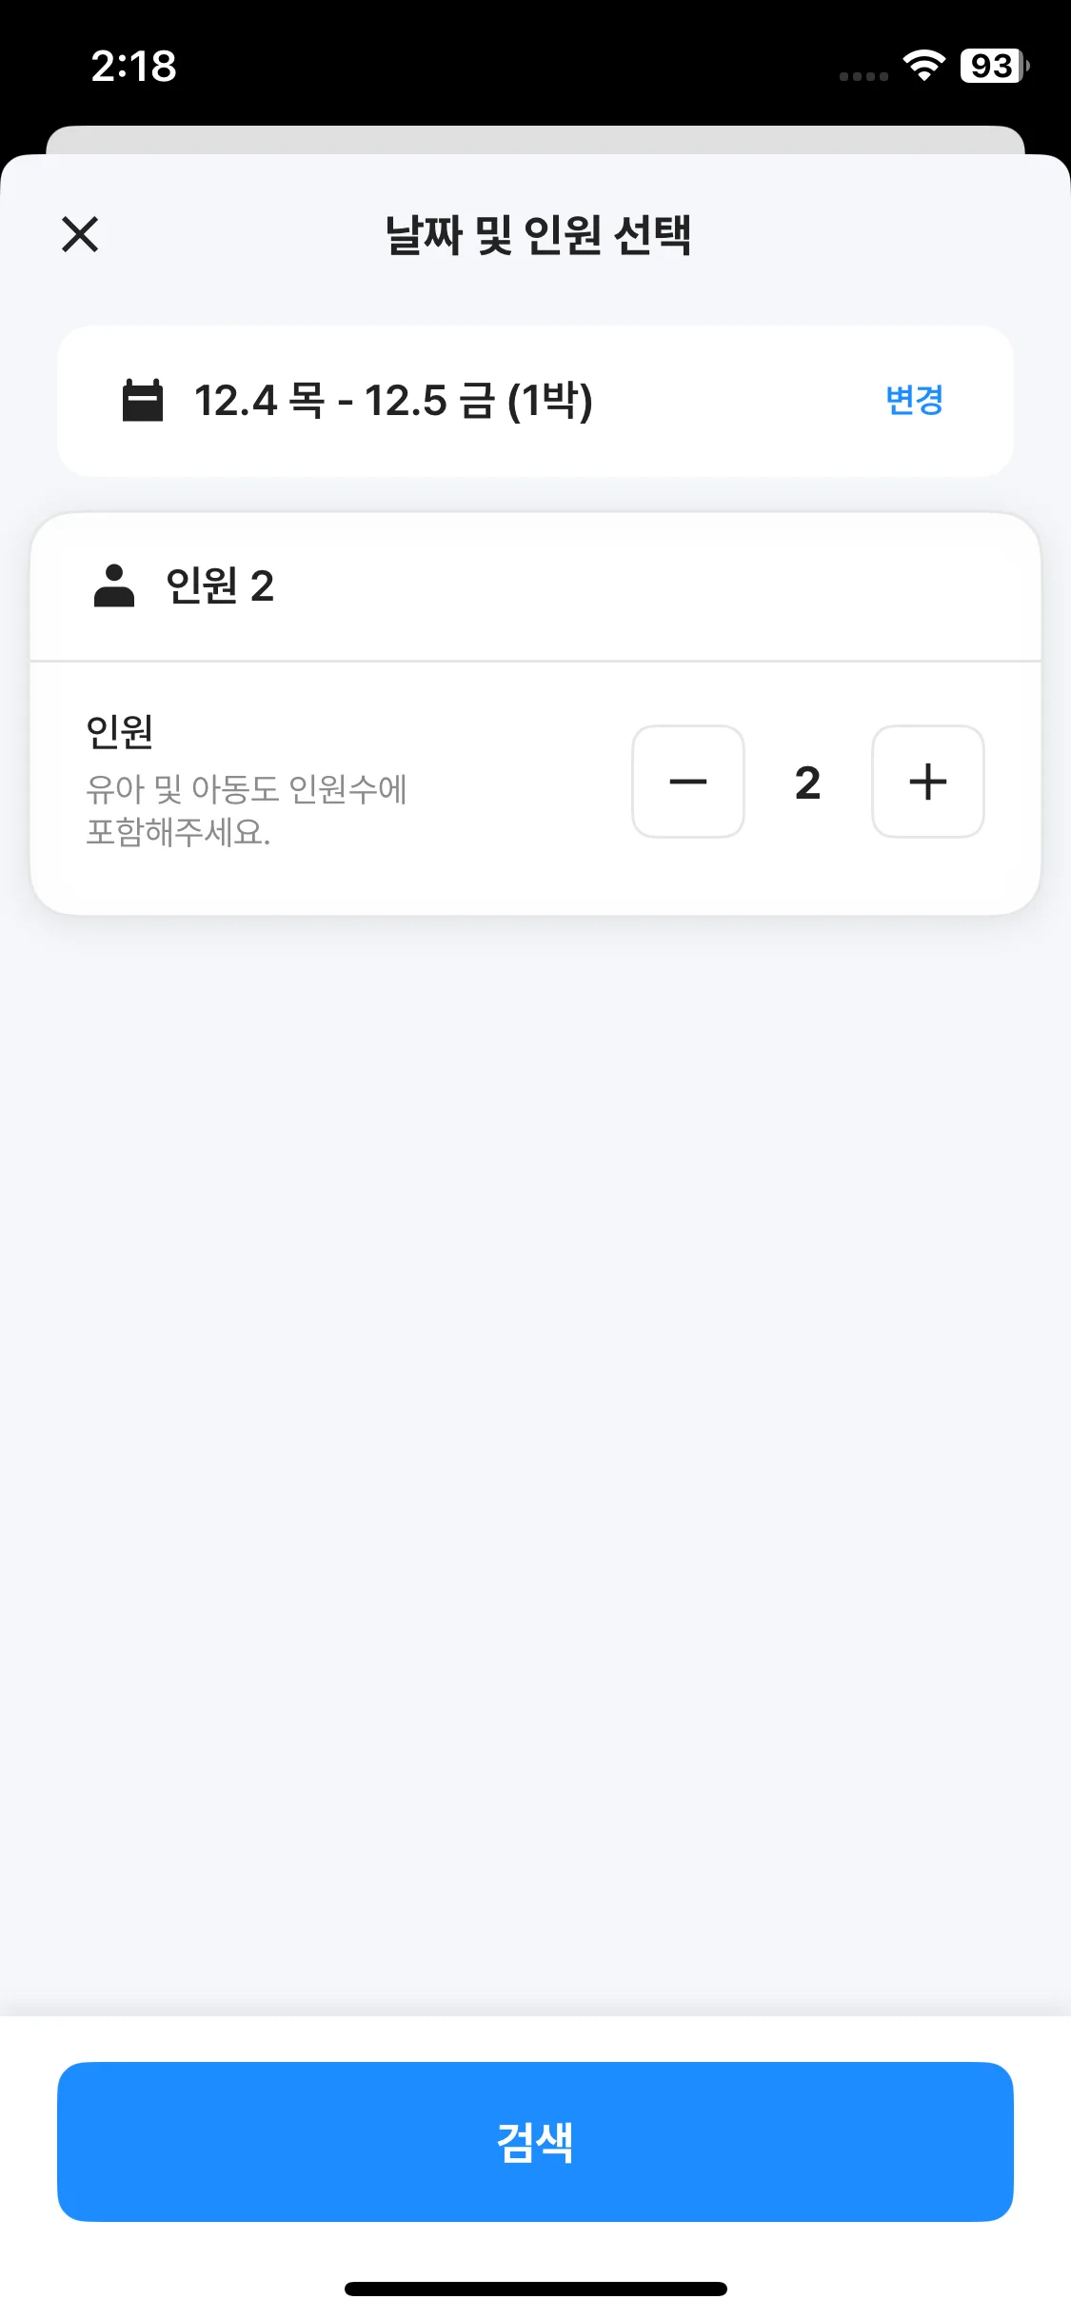Viewport: 1071px width, 2319px height.
Task: Collapse the 인원 2 section header
Action: pos(533,586)
